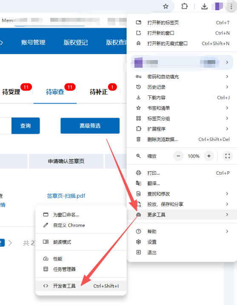Click the 高级筛选 button
Image resolution: width=237 pixels, height=305 pixels.
click(90, 126)
